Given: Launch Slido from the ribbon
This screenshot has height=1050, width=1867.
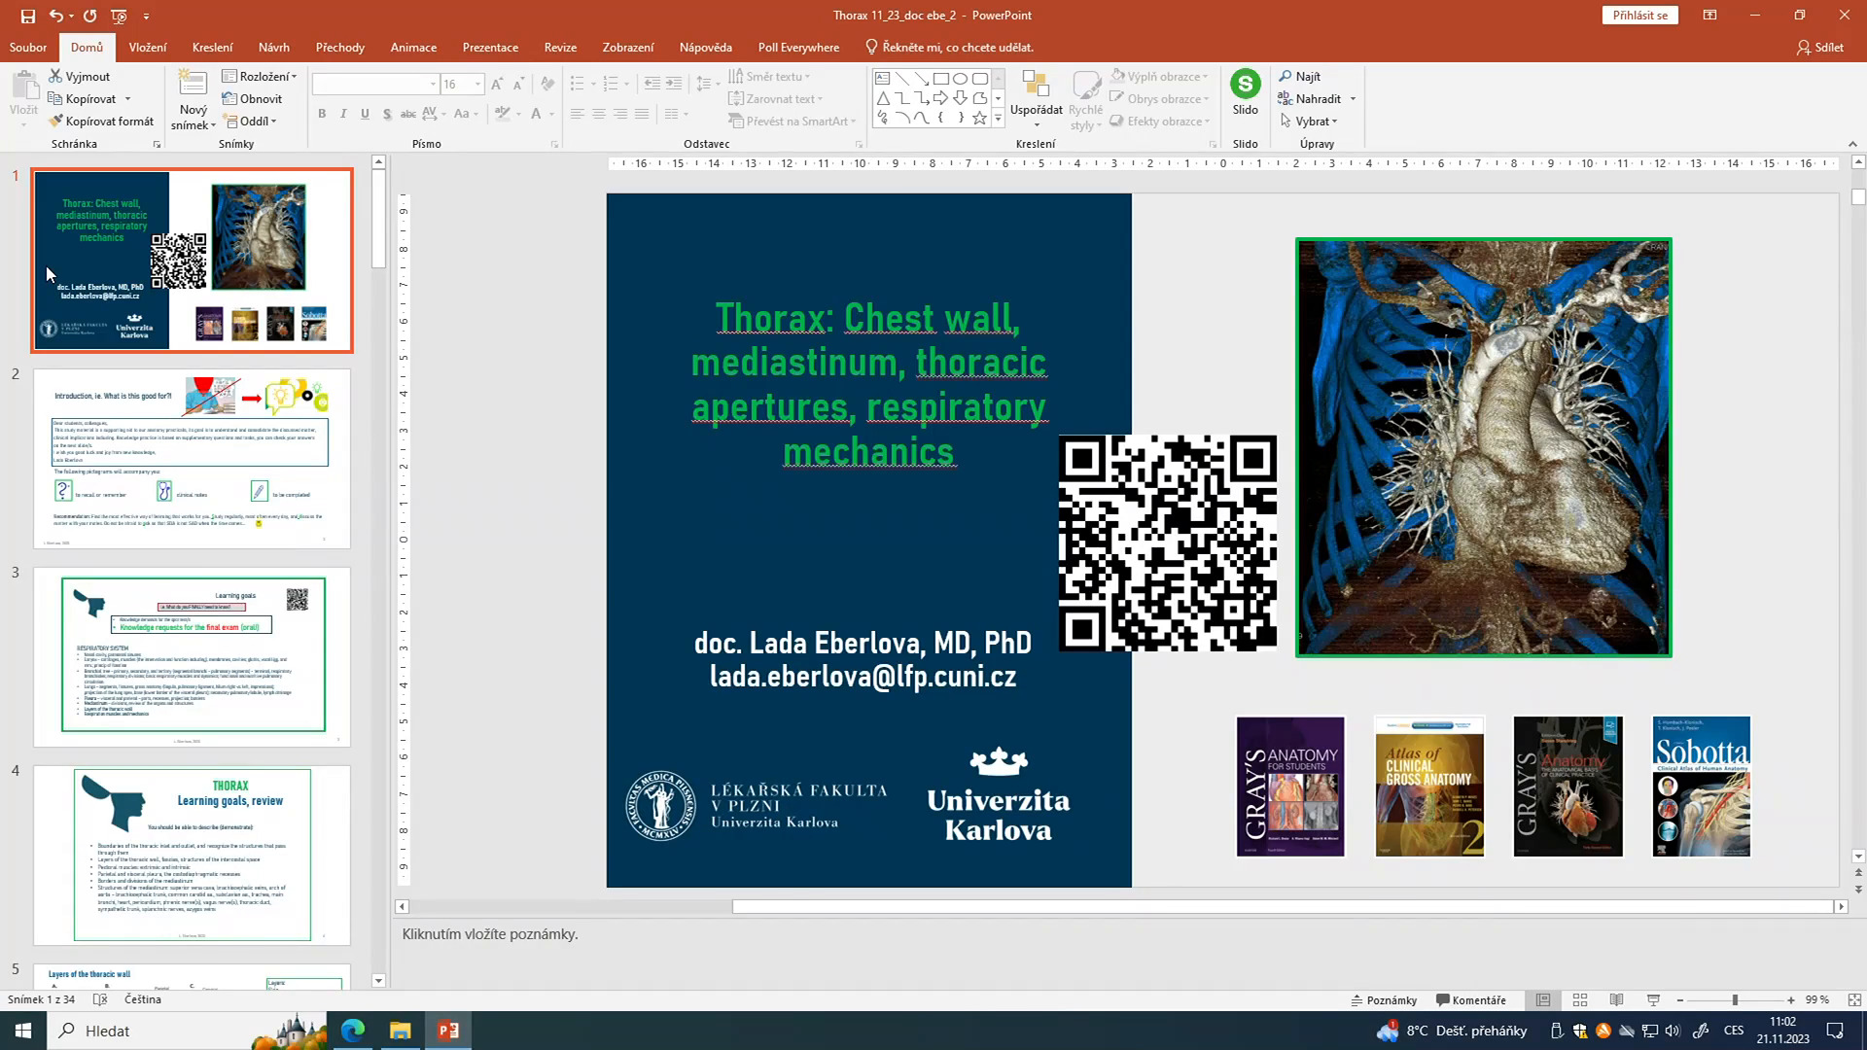Looking at the screenshot, I should coord(1246,92).
